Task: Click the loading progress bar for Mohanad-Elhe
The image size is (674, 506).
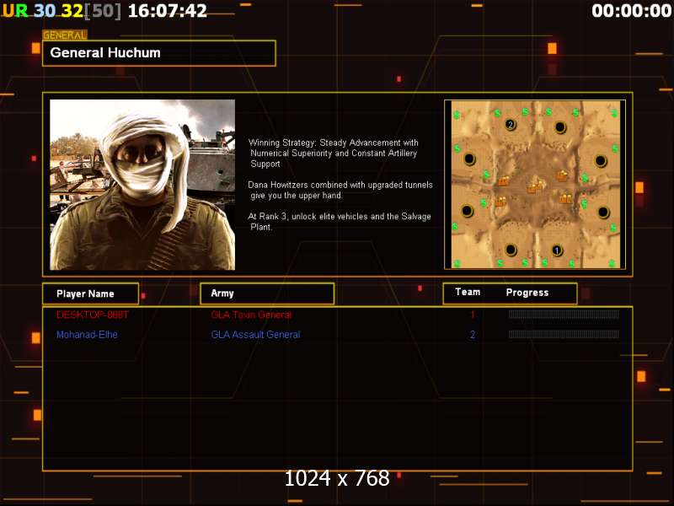Action: pos(564,334)
